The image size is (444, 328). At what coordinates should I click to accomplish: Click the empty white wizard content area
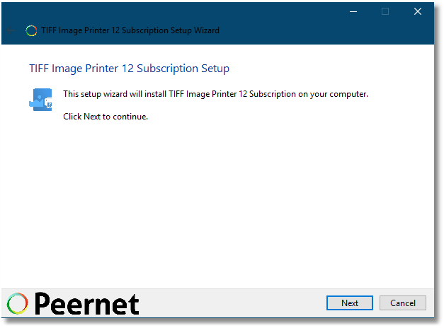pos(217,204)
